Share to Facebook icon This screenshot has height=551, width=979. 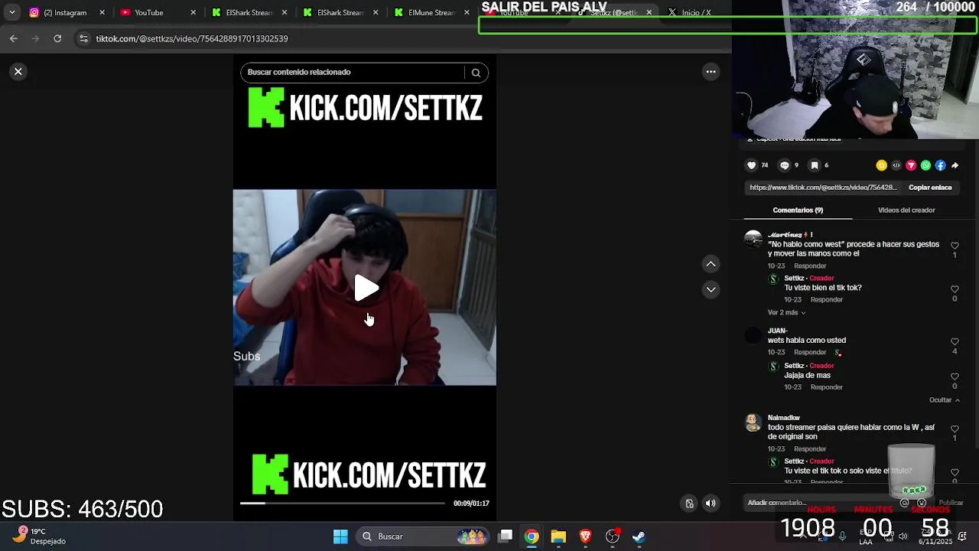940,165
